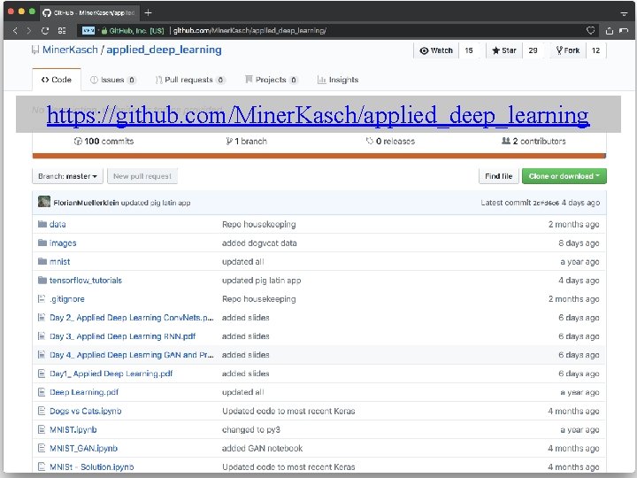View the 1 branch list
Screen dimensions: 637x478
pyautogui.click(x=246, y=141)
